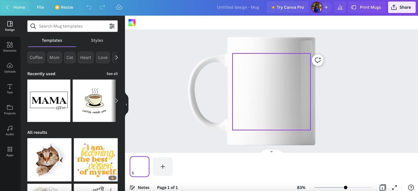Select page 1 thumbnail
Image resolution: width=418 pixels, height=191 pixels.
(x=140, y=167)
